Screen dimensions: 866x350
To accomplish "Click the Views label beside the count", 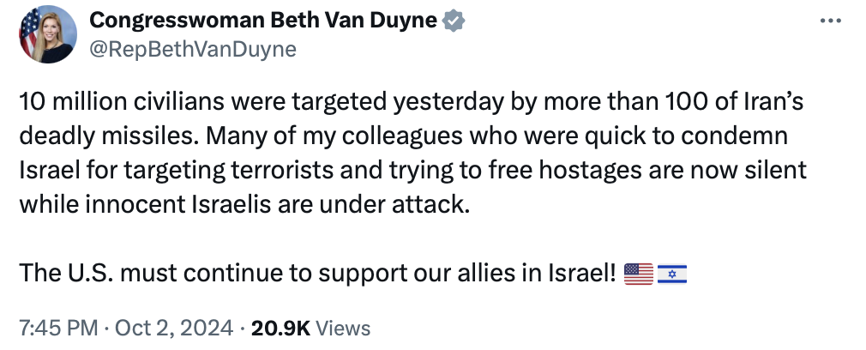I will 341,328.
